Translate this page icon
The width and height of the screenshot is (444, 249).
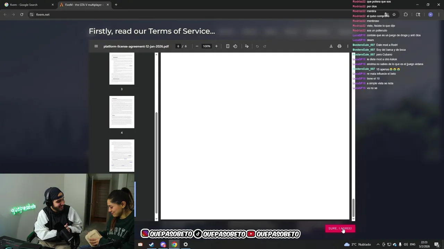pos(386,15)
